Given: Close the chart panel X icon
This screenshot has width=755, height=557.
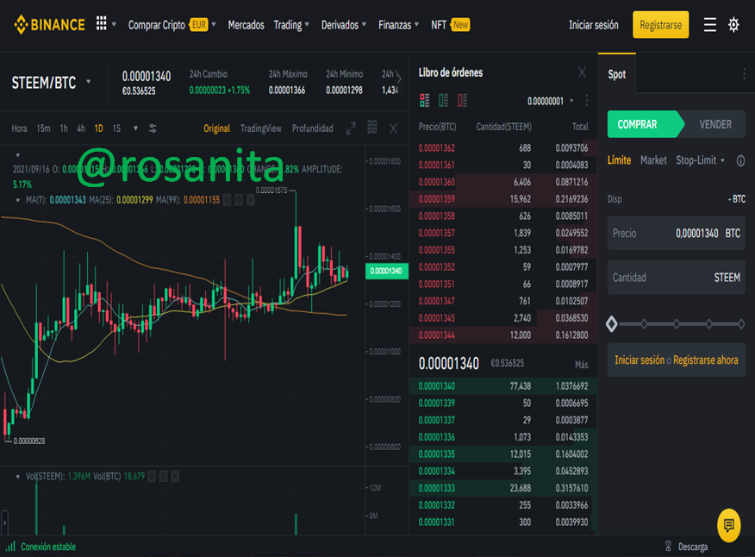Looking at the screenshot, I should [393, 128].
